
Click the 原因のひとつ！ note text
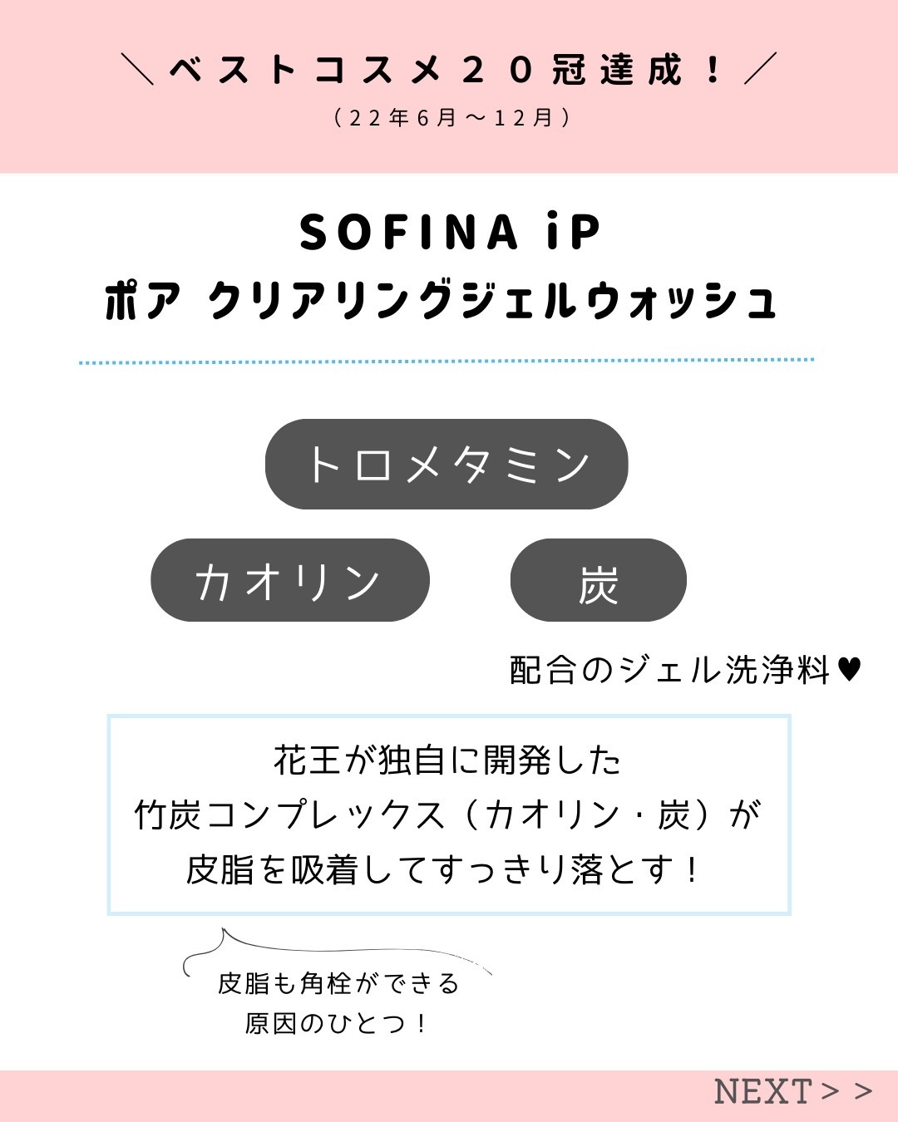(x=337, y=1023)
